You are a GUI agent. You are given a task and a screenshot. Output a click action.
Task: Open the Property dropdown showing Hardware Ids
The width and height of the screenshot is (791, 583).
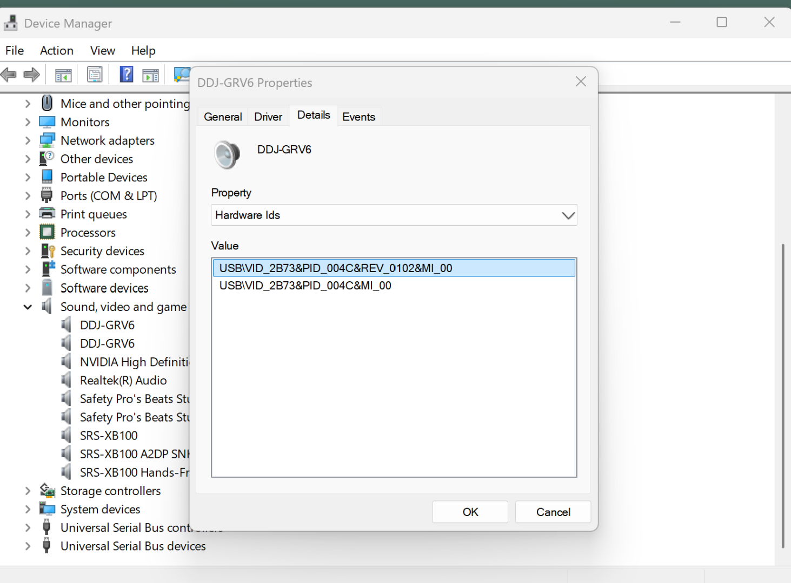coord(394,215)
